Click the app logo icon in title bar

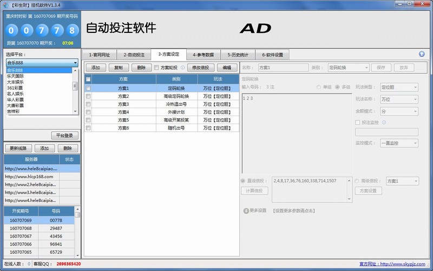4,4
